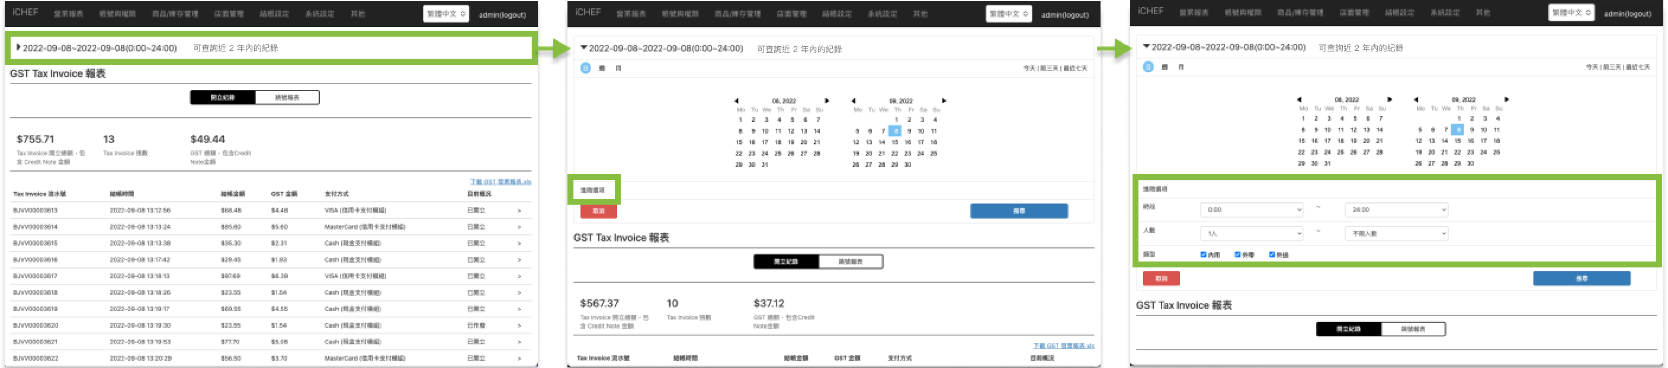Click next-month arrow beside 09, 2022 above advanced filters
This screenshot has height=368, width=1668.
1507,99
